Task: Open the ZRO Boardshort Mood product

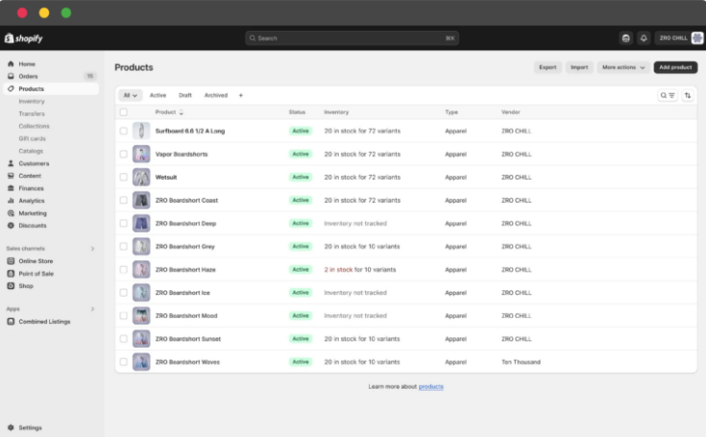Action: (x=186, y=315)
